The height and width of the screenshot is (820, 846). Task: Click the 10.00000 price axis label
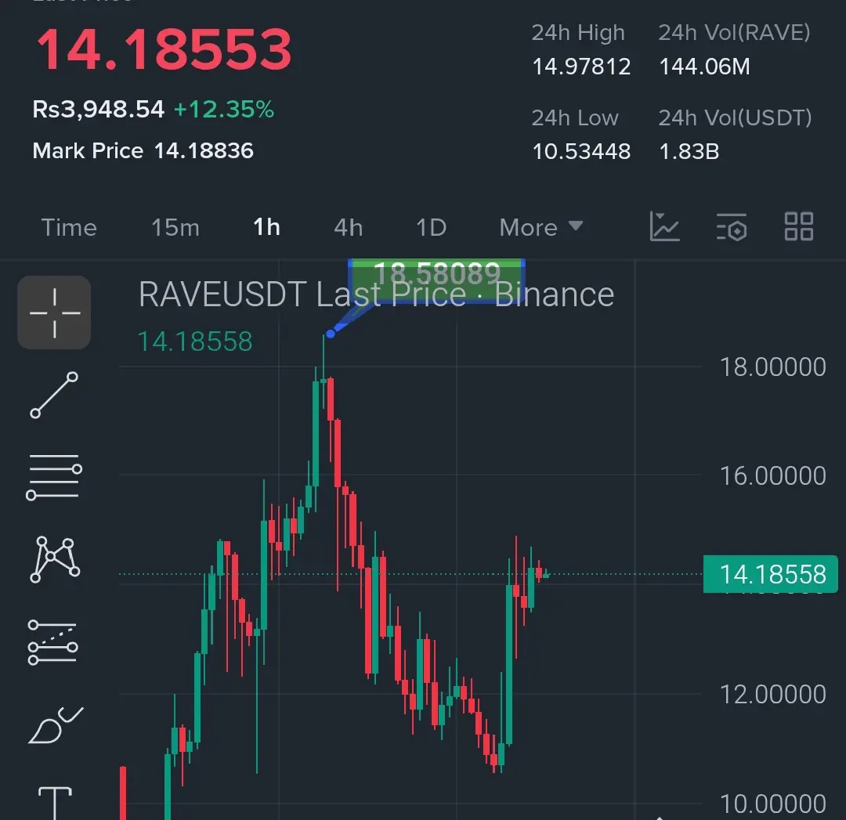772,804
